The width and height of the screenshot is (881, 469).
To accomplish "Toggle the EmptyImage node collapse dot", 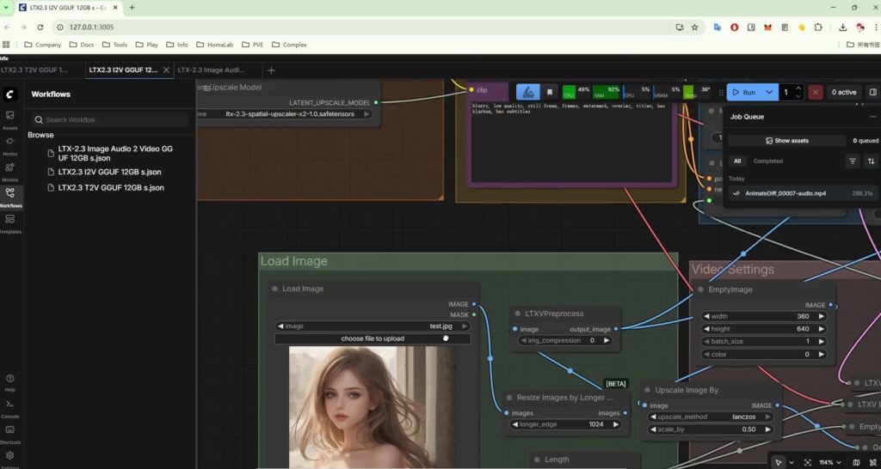I will [x=701, y=290].
